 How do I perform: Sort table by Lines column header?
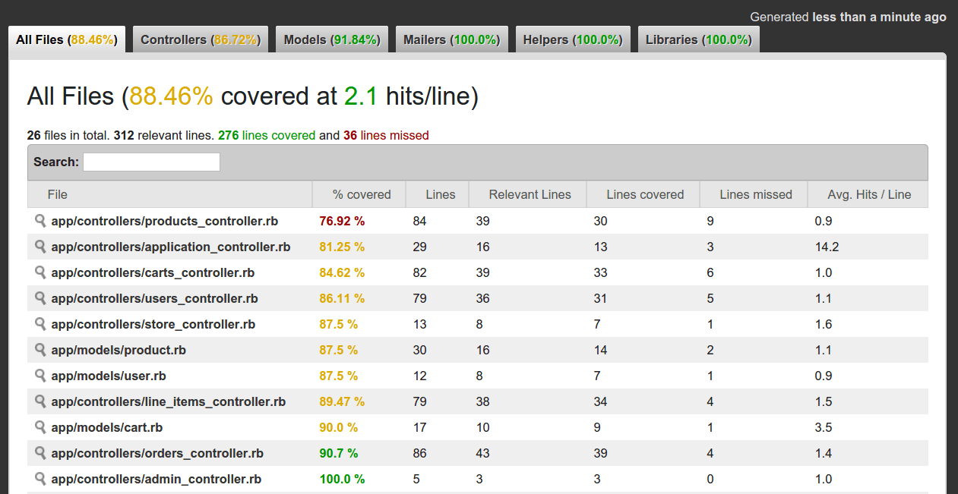click(438, 194)
